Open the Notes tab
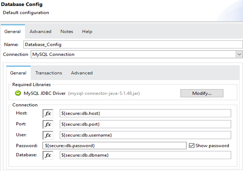The height and width of the screenshot is (171, 243). (67, 32)
